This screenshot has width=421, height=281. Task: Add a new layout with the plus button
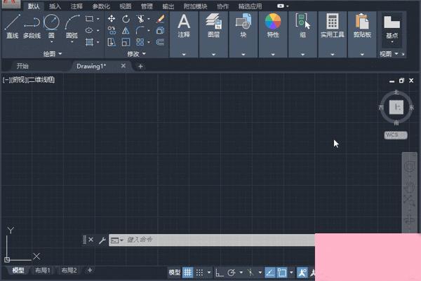point(90,270)
